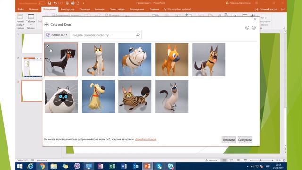Open the Design (Конструктор) tab
Screen dimensions: 302x170
click(67, 9)
